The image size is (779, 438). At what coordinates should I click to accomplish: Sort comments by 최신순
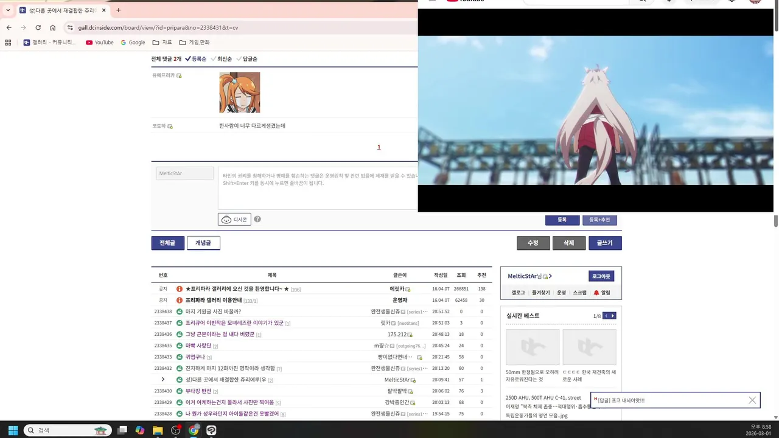pos(221,59)
